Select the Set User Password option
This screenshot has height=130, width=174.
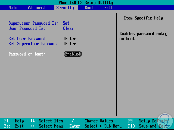(x=27, y=38)
